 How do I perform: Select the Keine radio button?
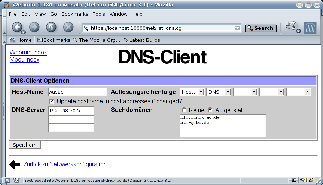tap(184, 110)
